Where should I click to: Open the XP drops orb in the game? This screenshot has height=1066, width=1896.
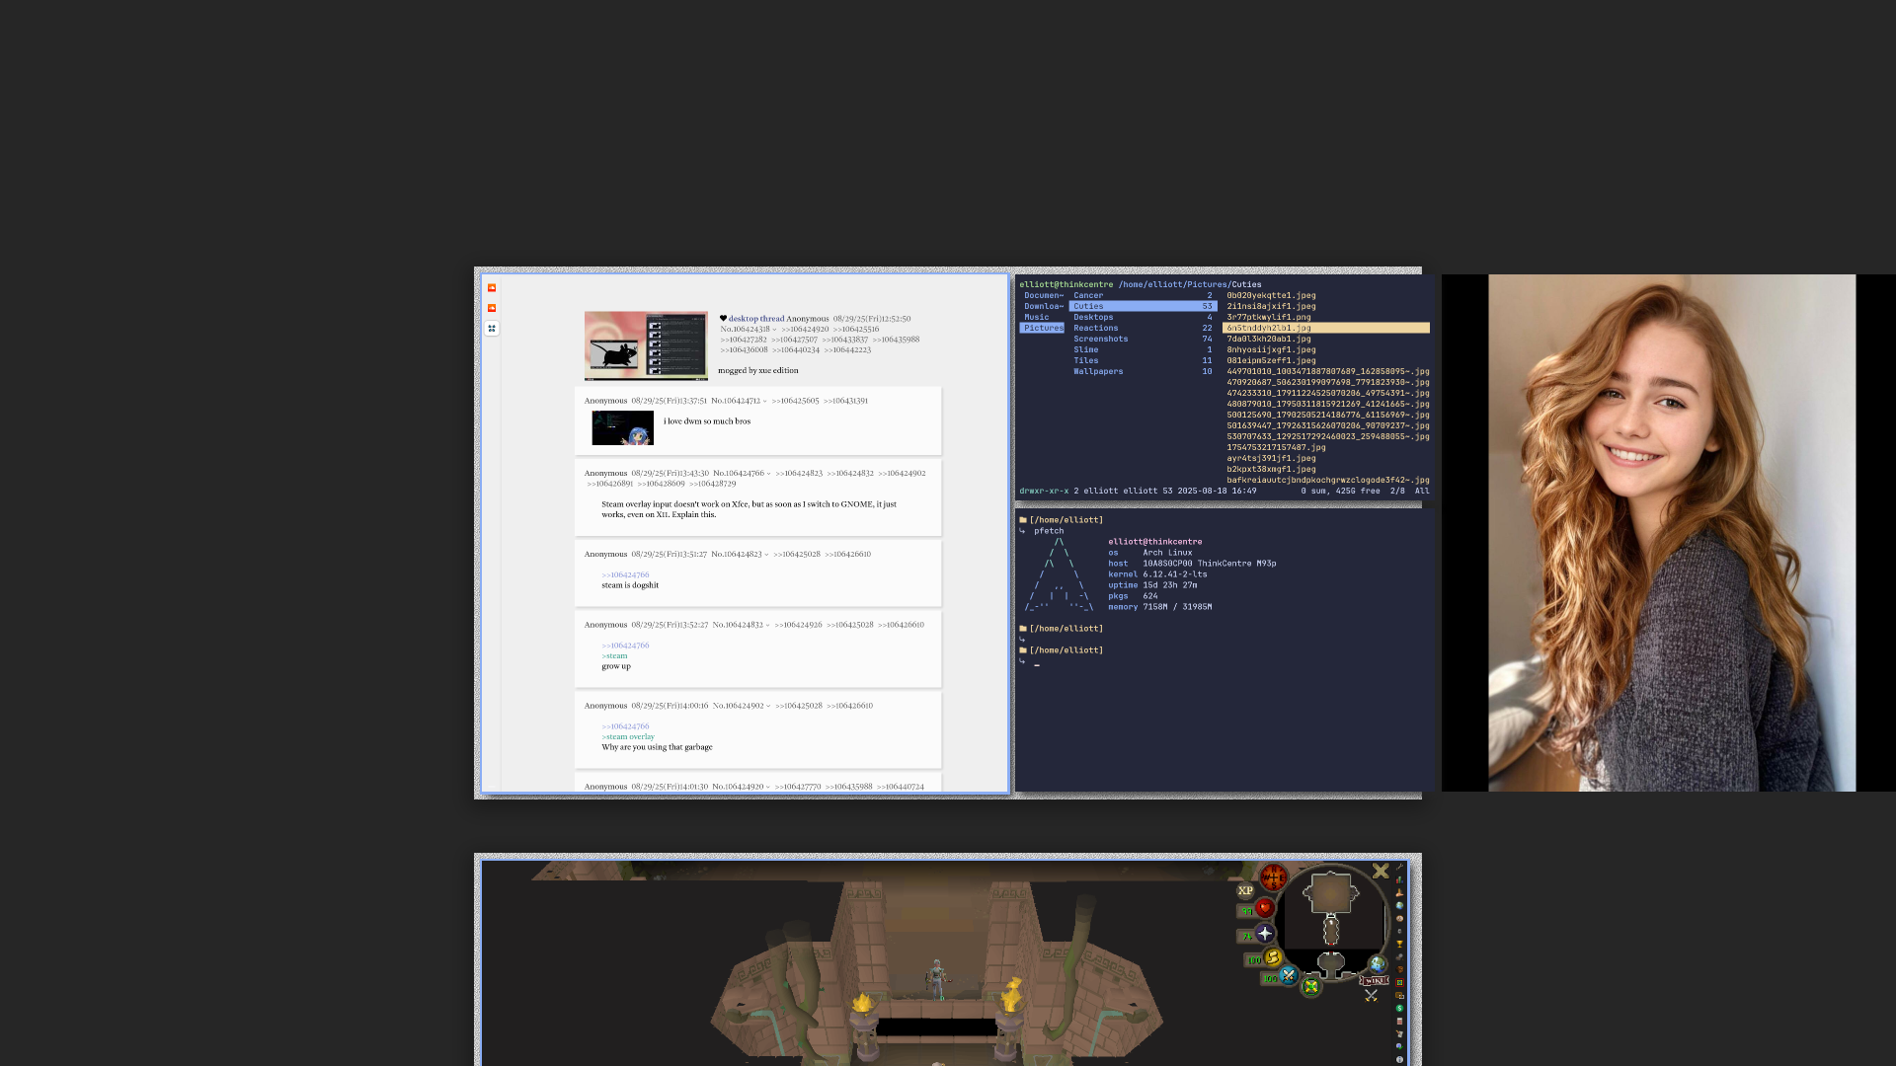point(1245,890)
